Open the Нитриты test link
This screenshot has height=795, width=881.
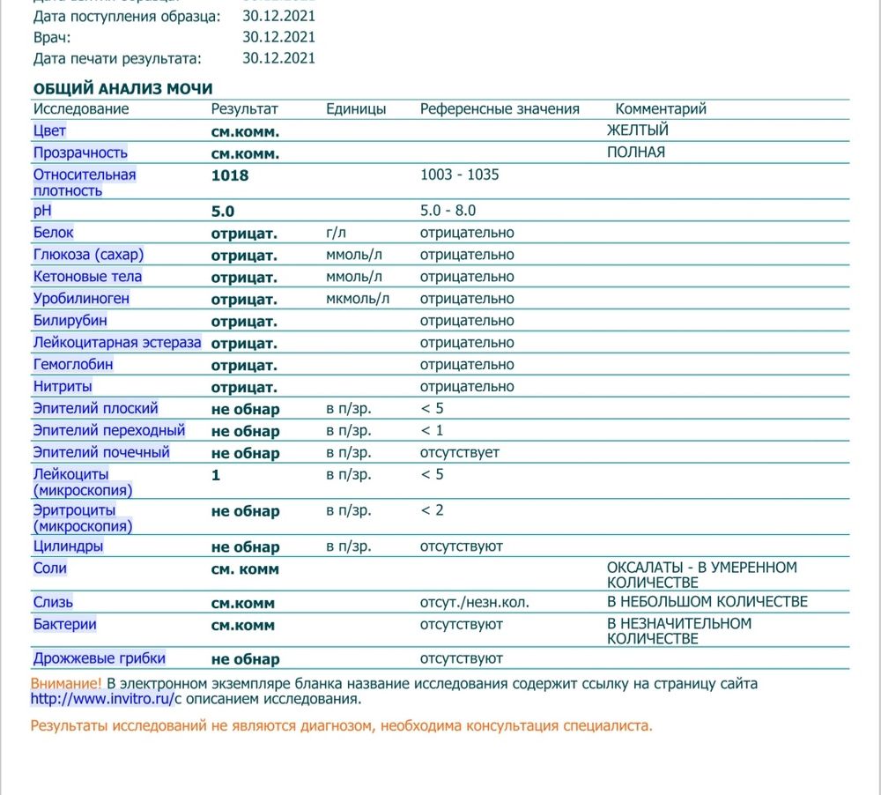63,387
